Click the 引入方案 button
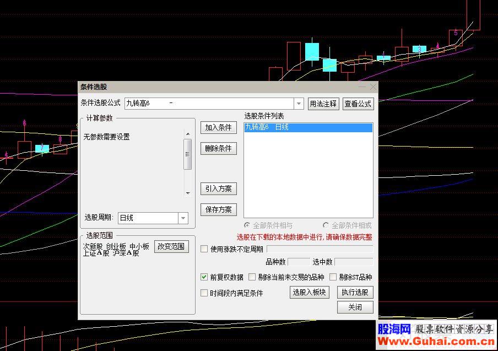Screen dimensions: 498x351 [219, 188]
